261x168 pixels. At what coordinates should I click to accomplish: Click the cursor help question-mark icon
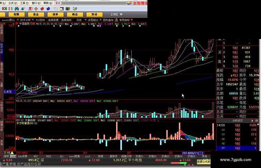point(75,9)
